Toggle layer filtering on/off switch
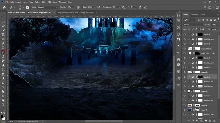 click(219, 19)
